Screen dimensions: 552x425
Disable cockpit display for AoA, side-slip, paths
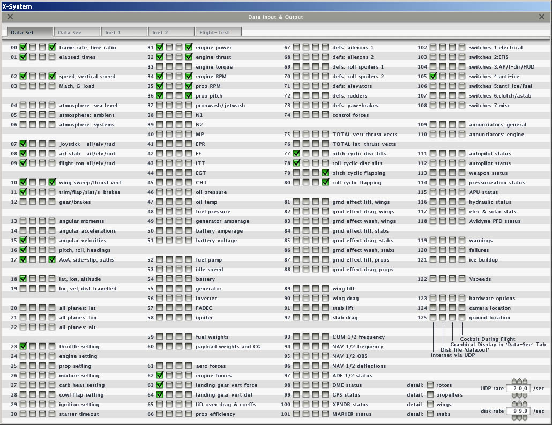pyautogui.click(x=52, y=259)
